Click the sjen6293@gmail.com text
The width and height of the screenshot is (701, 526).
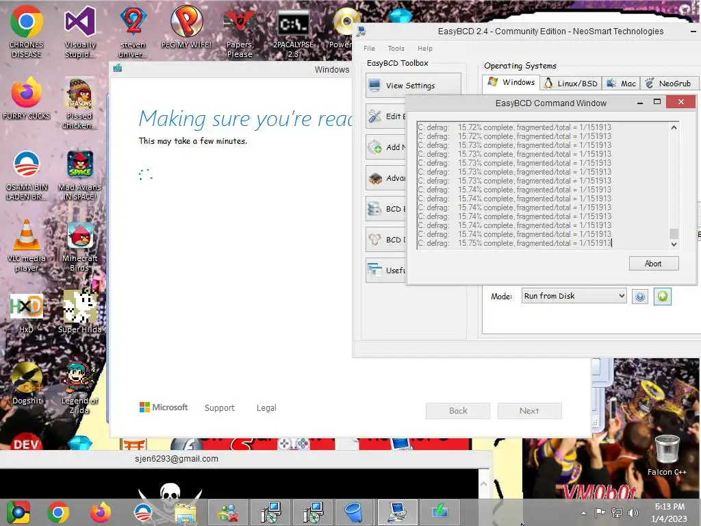[x=177, y=458]
